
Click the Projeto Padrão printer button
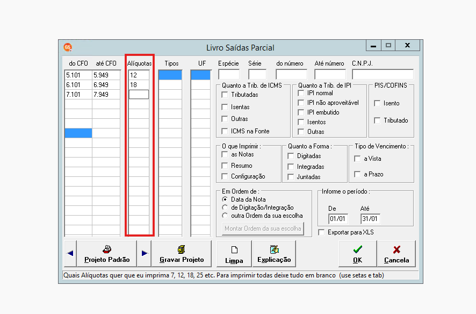point(107,253)
